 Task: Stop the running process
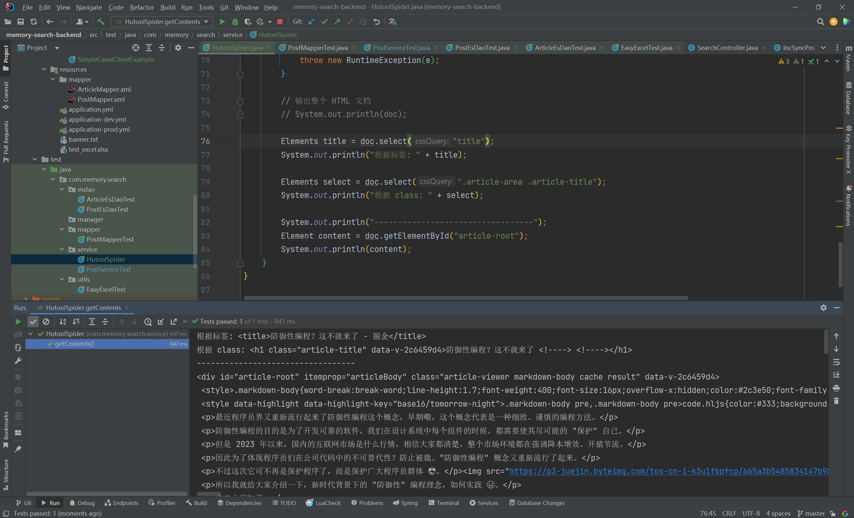click(x=280, y=22)
